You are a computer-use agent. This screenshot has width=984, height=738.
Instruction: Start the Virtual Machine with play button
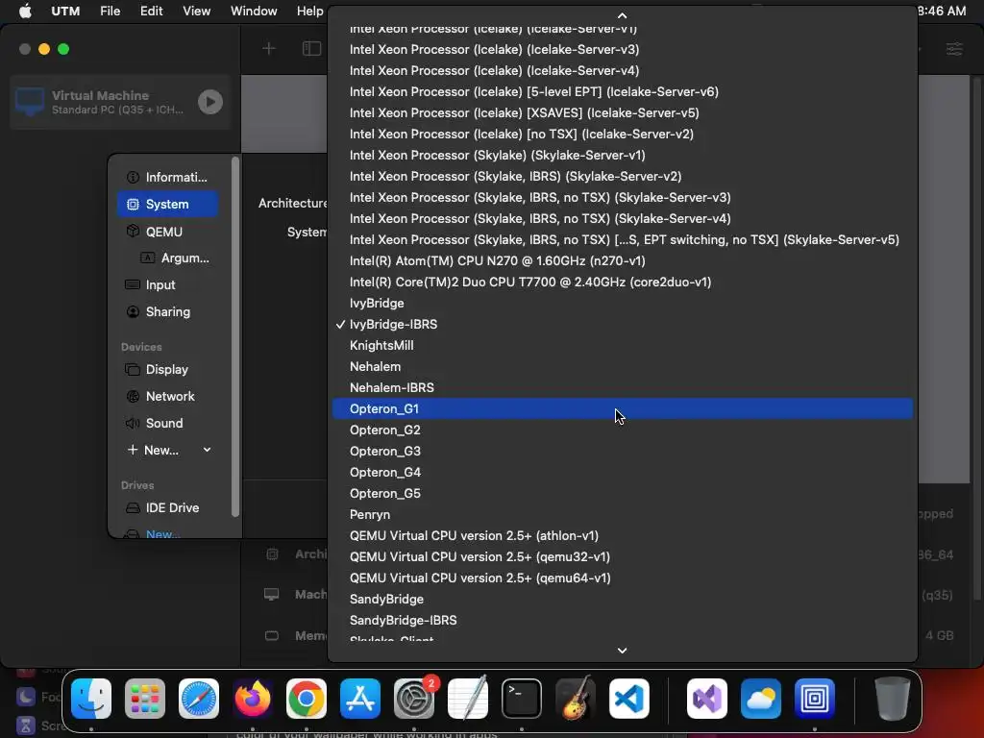coord(210,102)
